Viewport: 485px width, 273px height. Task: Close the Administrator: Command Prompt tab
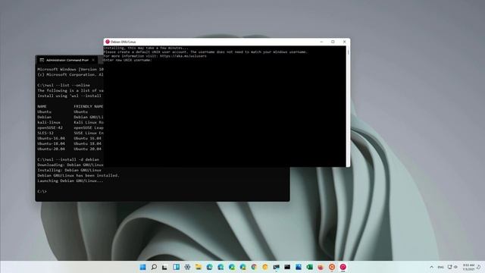pyautogui.click(x=93, y=60)
